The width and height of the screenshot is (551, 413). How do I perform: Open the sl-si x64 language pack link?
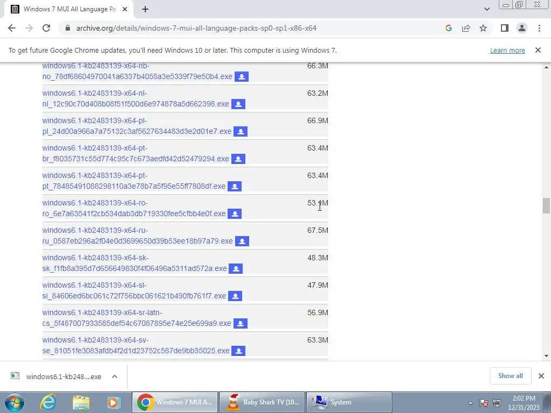134,290
